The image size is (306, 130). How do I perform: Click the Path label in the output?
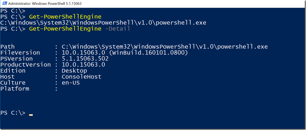coord(7,47)
